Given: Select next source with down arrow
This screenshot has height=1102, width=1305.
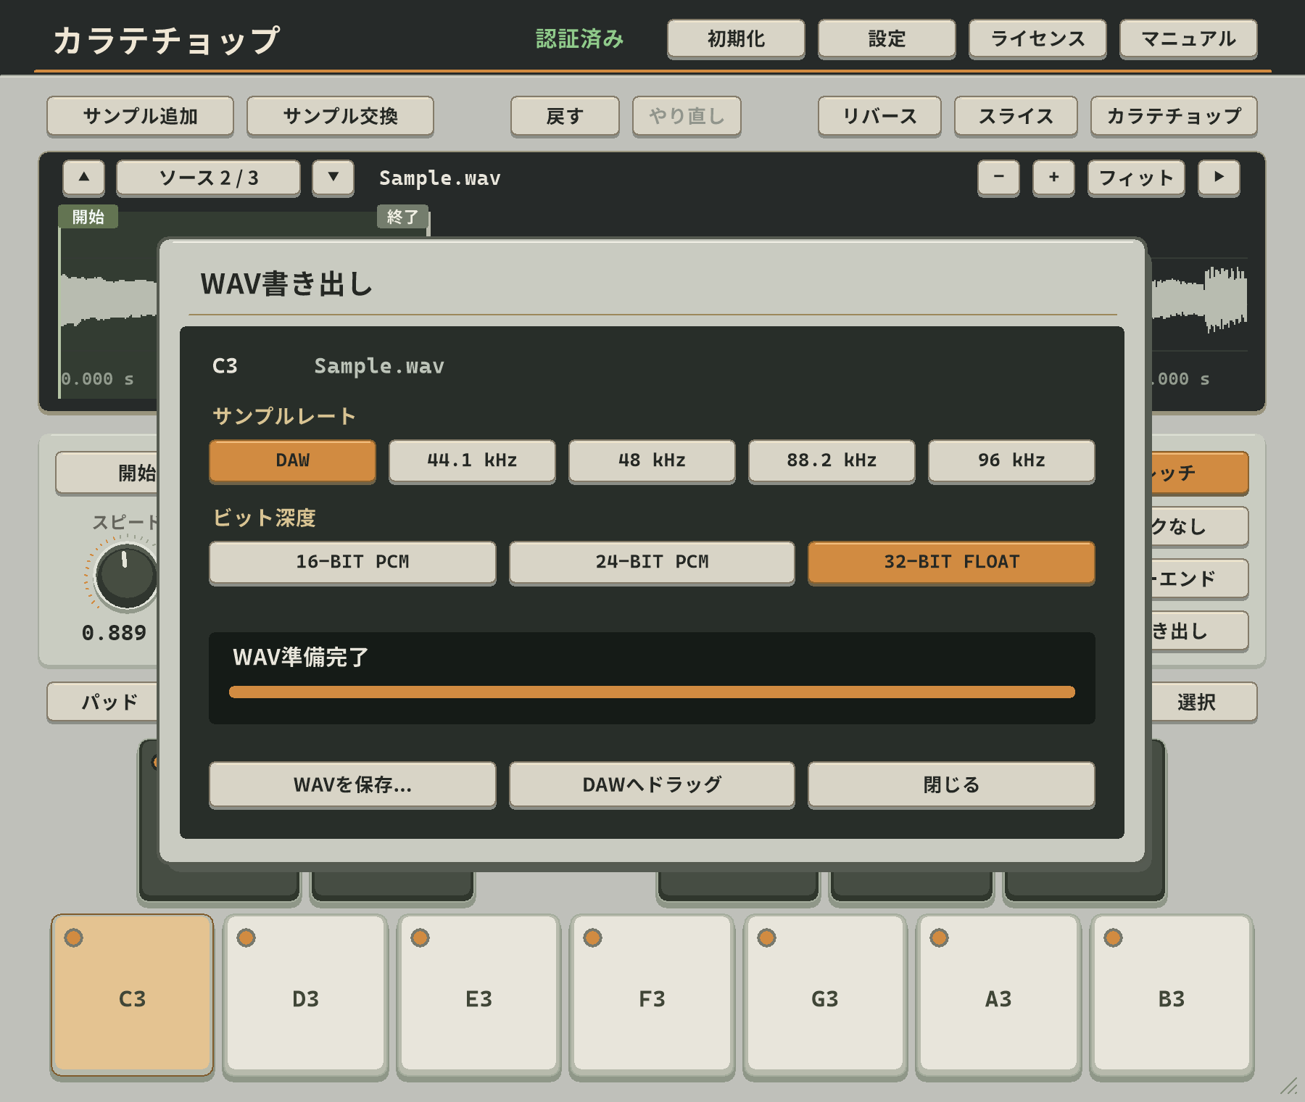Looking at the screenshot, I should click(333, 178).
